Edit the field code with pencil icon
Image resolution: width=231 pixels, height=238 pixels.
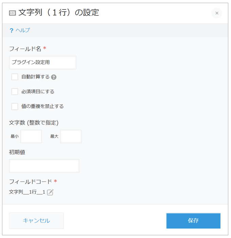(50, 192)
